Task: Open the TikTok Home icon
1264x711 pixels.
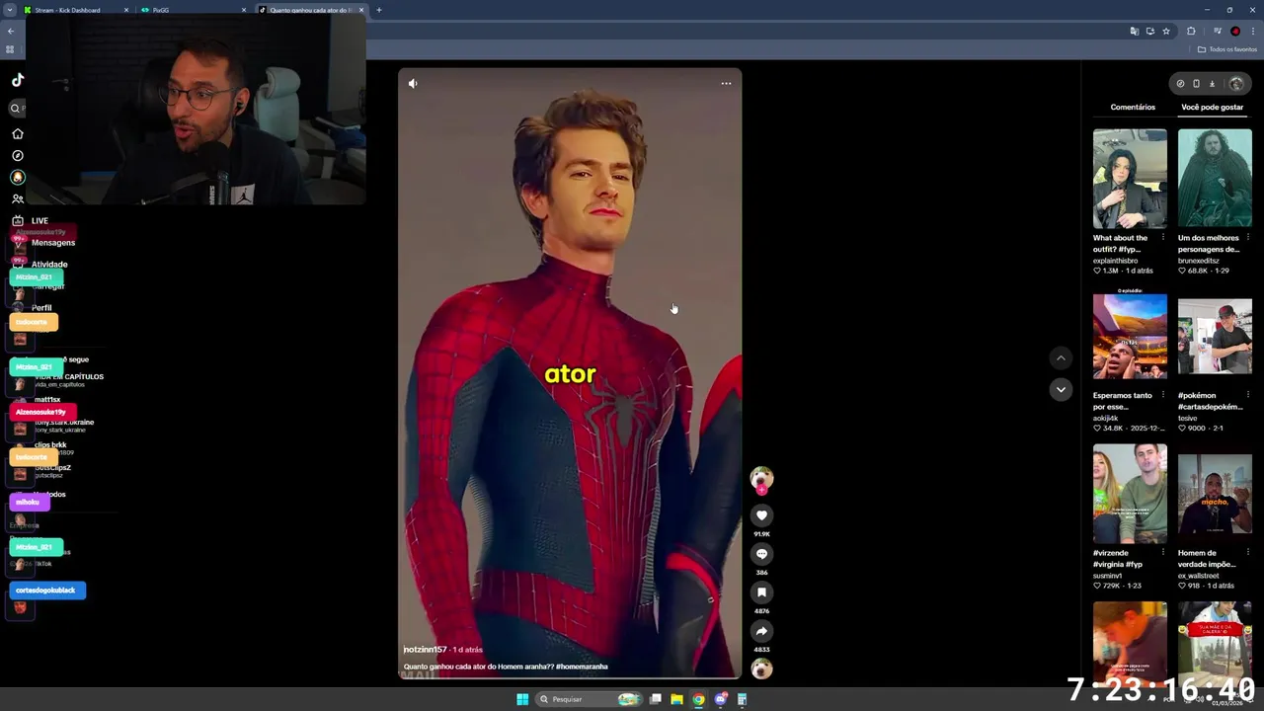Action: coord(17,133)
